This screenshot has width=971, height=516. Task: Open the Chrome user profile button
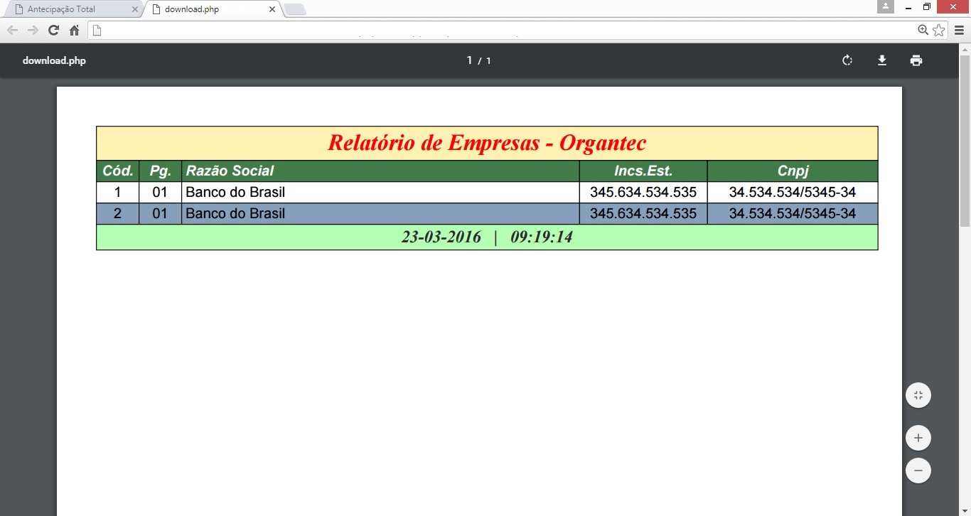coord(885,6)
